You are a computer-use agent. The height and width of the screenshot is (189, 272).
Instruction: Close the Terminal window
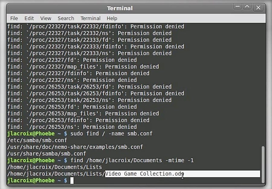258,8
